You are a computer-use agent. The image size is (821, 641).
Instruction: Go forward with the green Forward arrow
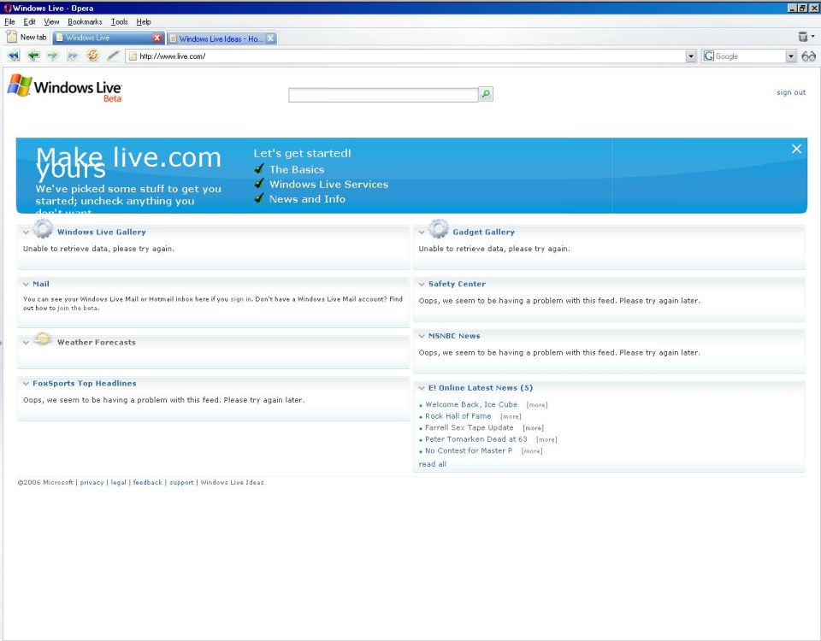tap(53, 56)
